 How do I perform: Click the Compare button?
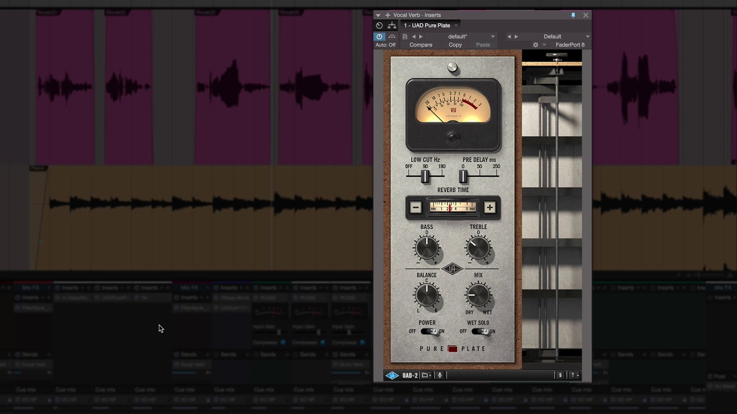tap(421, 45)
